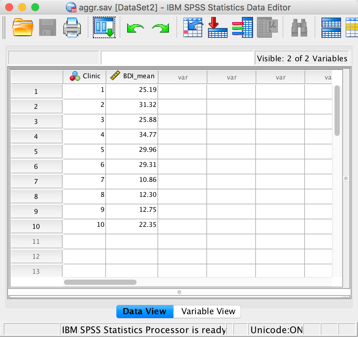Image resolution: width=358 pixels, height=337 pixels.
Task: Click the Insert Cases toolbar icon
Action: [331, 27]
